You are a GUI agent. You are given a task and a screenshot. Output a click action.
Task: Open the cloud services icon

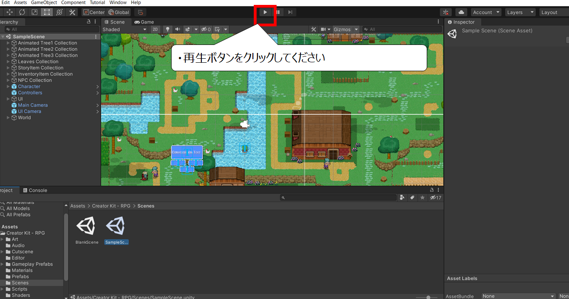tap(461, 12)
